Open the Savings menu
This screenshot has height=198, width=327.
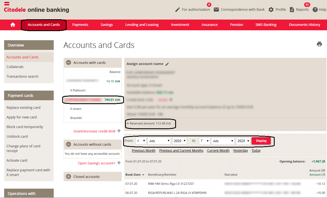pyautogui.click(x=107, y=25)
